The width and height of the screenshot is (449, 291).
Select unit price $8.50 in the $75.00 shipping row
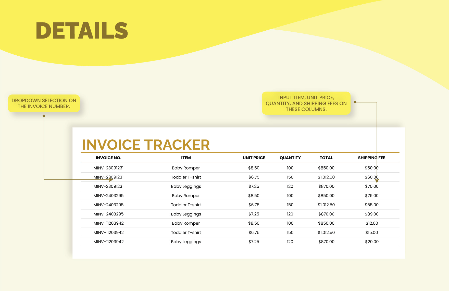tap(254, 196)
